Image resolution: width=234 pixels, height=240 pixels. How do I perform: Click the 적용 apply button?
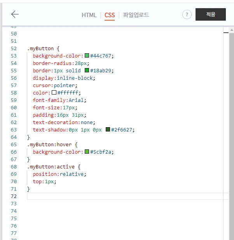(x=210, y=14)
